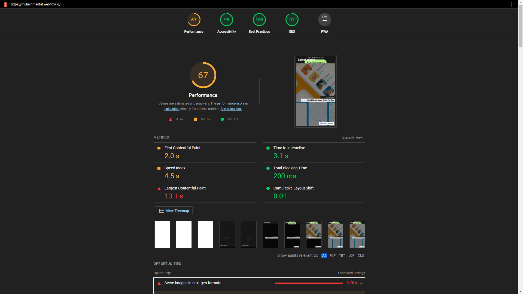The height and width of the screenshot is (294, 523).
Task: Jump to Performance score gauge 67
Action: (x=194, y=20)
